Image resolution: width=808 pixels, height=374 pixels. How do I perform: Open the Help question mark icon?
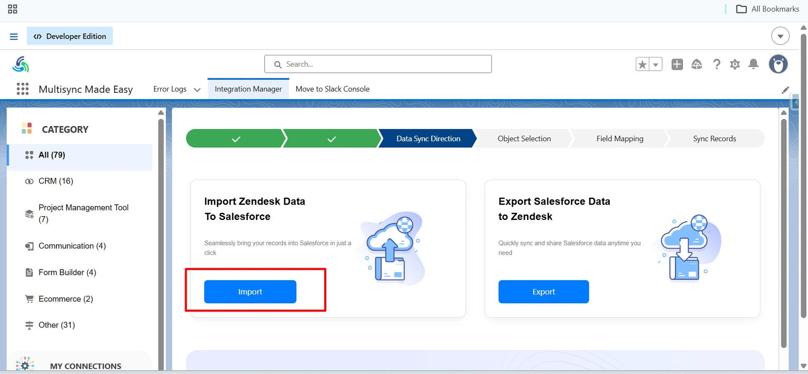[x=716, y=64]
